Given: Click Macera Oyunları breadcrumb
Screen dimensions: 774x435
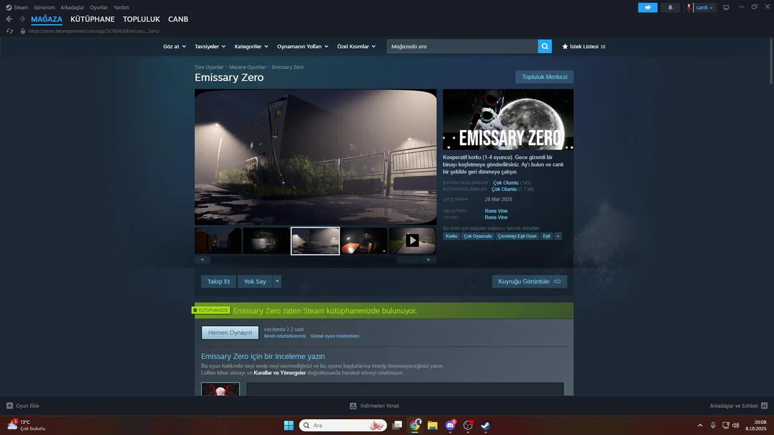Looking at the screenshot, I should point(248,67).
